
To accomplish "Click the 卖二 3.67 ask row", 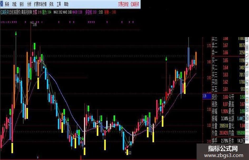I will 228,45.
